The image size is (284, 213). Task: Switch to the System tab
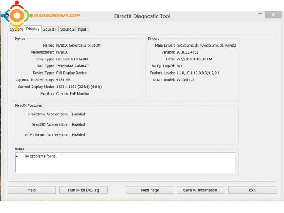pos(16,29)
